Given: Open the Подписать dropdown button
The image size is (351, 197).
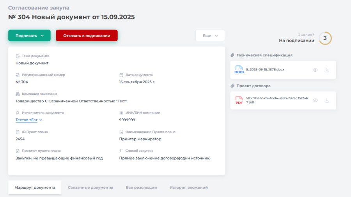Looking at the screenshot, I should click(x=29, y=35).
